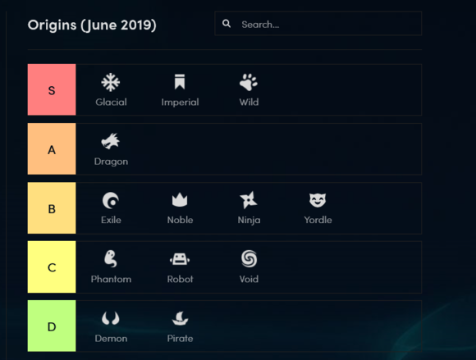This screenshot has width=476, height=360.
Task: Click the green D tier swatch
Action: coord(52,326)
